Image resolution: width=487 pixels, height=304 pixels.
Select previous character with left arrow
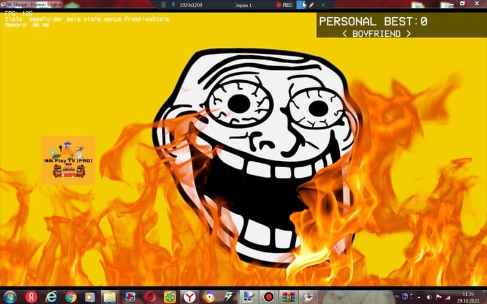click(x=345, y=34)
